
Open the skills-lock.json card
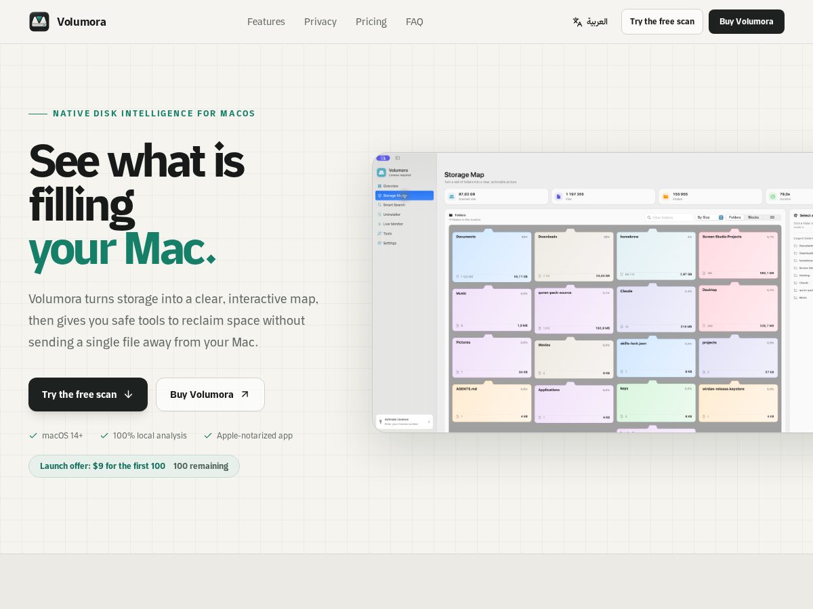tap(656, 357)
